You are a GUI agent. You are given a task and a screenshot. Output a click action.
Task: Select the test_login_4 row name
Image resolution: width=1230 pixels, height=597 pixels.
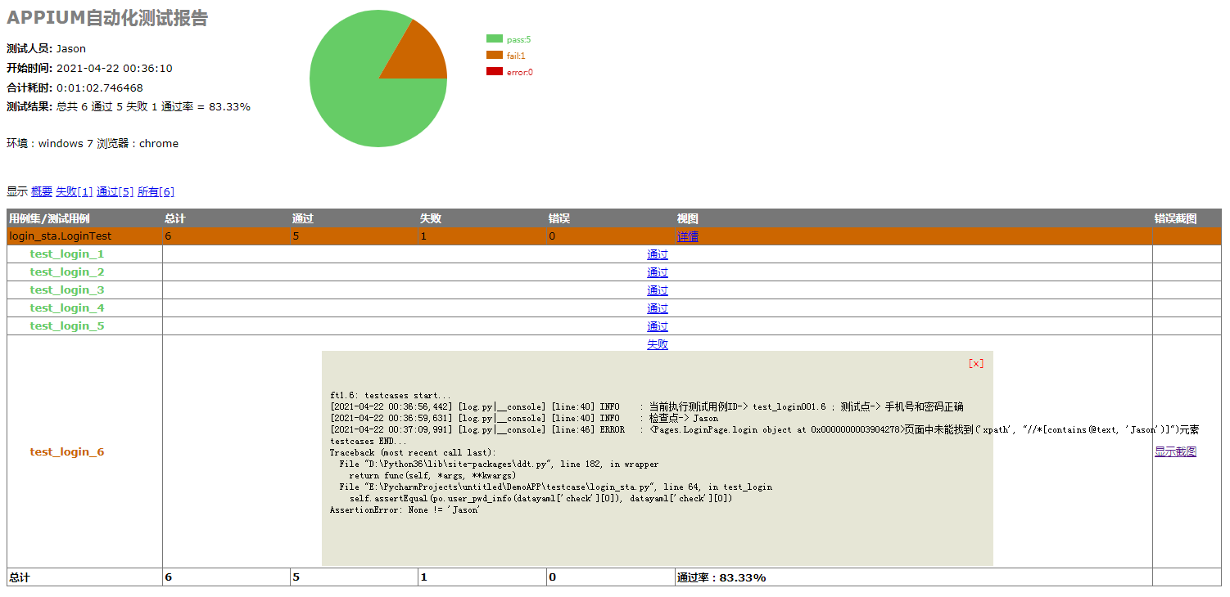click(x=67, y=308)
